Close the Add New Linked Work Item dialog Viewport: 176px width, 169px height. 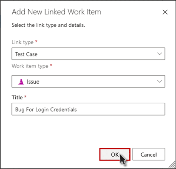[165, 12]
